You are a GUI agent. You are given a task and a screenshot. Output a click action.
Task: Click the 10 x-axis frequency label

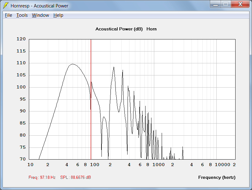point(30,165)
